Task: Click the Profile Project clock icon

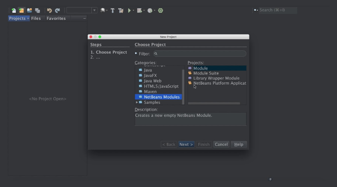Action: 150,10
